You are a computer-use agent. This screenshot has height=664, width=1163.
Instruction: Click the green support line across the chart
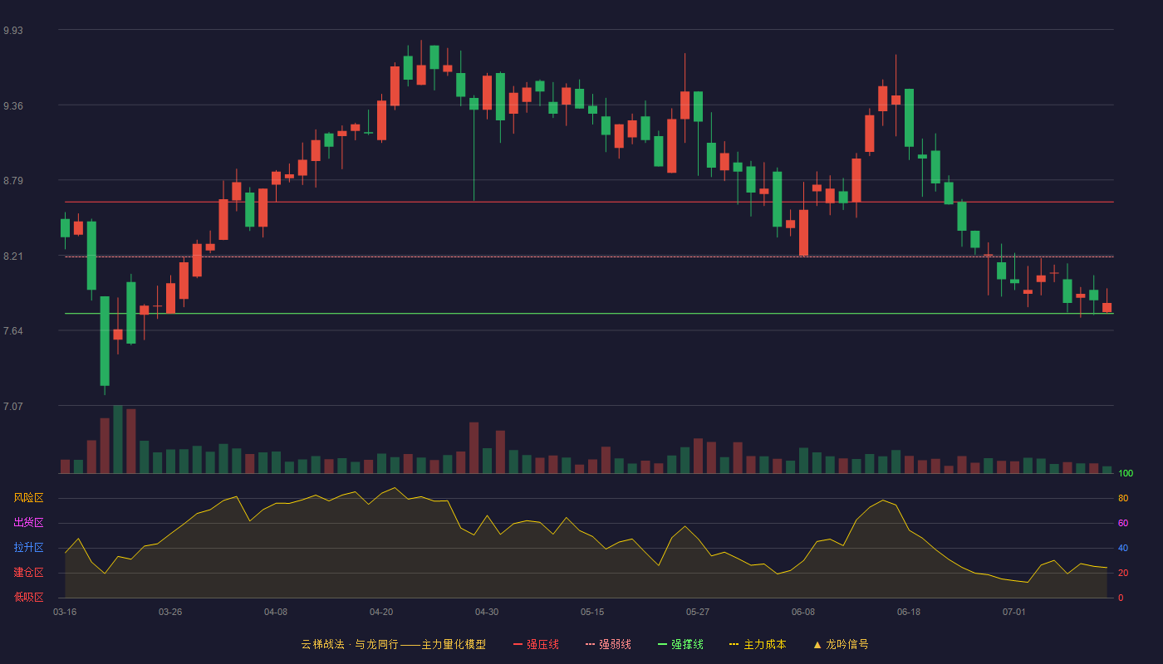[x=589, y=314]
